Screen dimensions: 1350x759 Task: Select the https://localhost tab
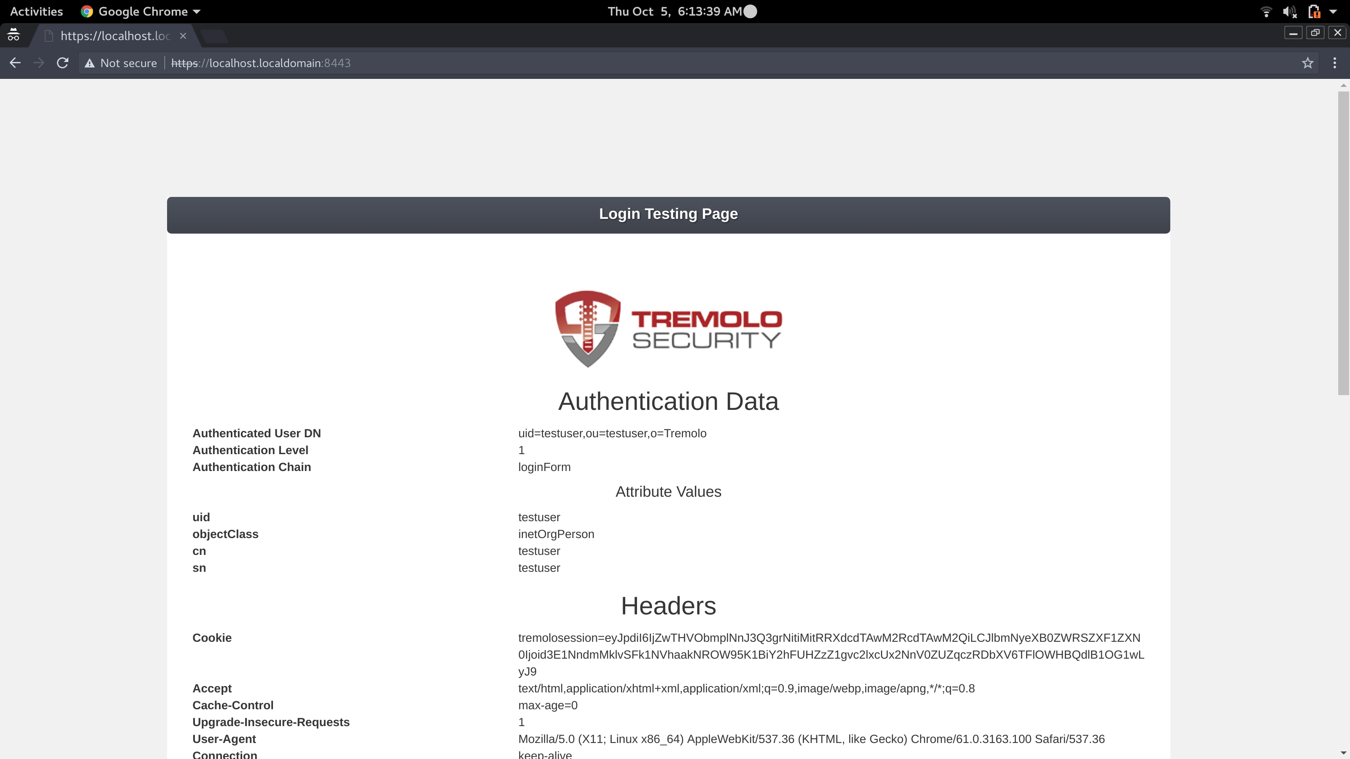(115, 35)
